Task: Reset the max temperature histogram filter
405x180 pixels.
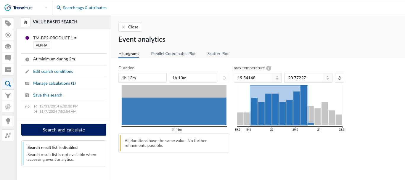Action: [x=339, y=78]
